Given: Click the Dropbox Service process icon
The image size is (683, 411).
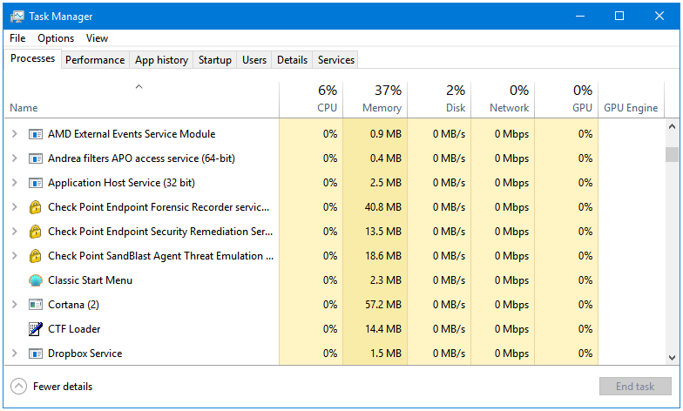Looking at the screenshot, I should click(x=35, y=354).
